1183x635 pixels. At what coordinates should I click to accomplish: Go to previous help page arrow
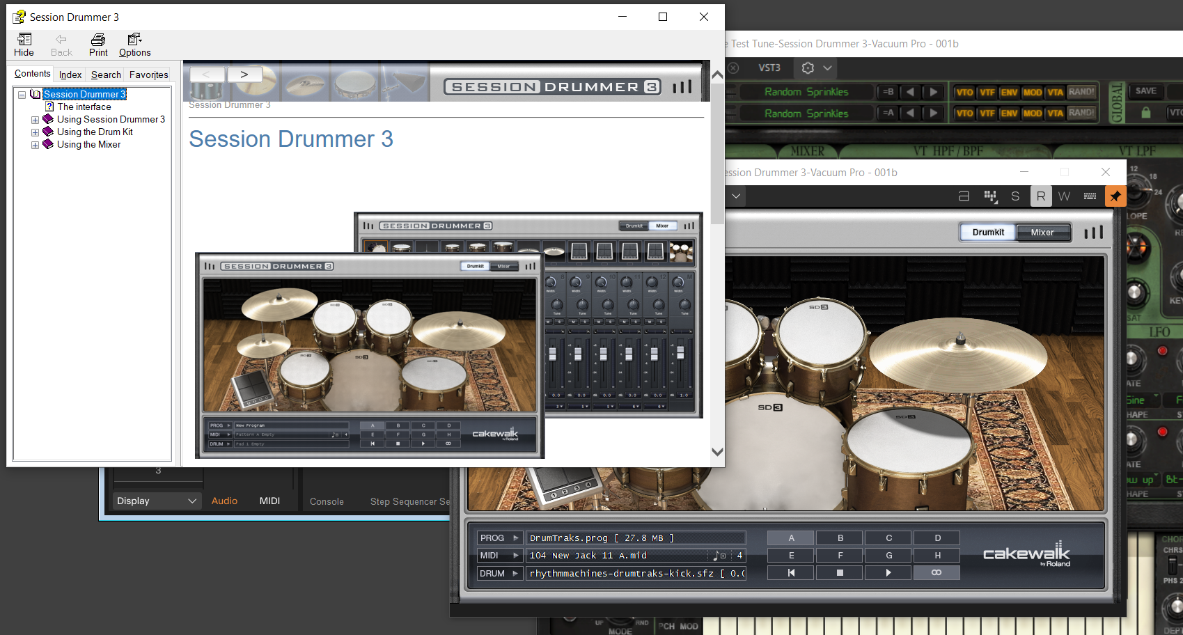[x=207, y=74]
